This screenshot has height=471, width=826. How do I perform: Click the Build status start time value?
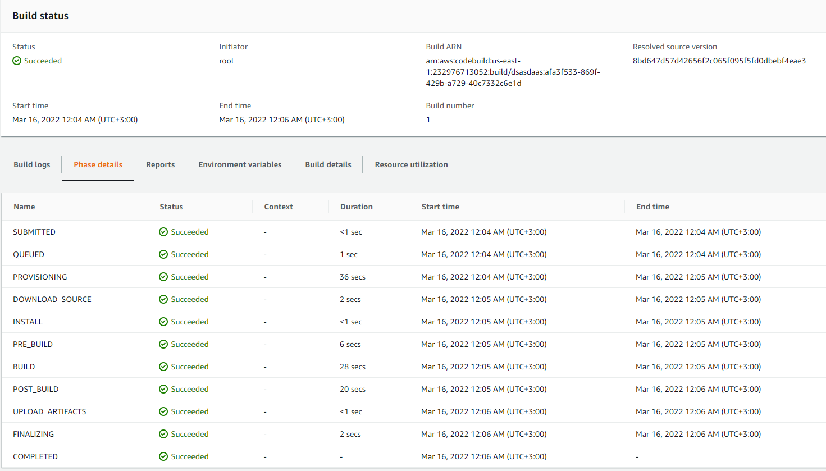(75, 120)
